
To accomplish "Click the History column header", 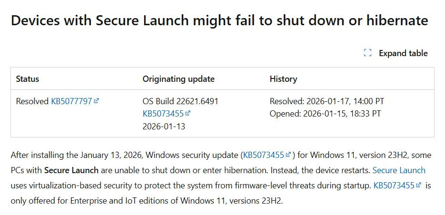I will (283, 79).
